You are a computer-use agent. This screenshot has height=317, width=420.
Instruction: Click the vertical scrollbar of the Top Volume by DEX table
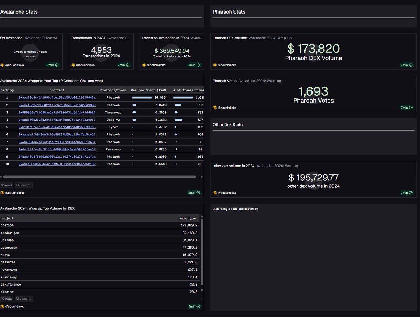point(202,251)
